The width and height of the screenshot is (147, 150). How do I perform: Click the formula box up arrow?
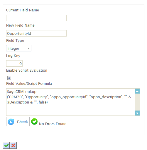(x=137, y=91)
